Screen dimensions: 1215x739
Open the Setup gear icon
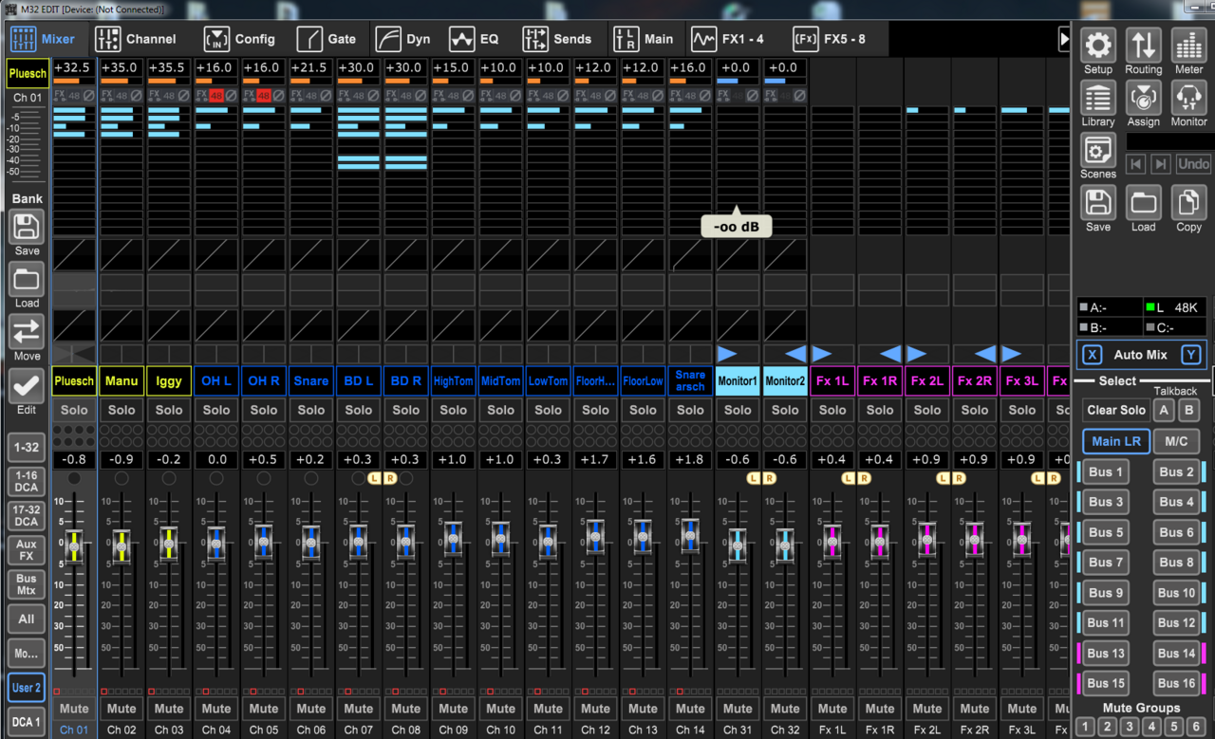pos(1098,46)
